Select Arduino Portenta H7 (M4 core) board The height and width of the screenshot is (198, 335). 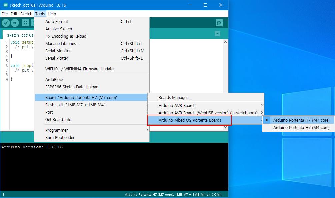tap(298, 128)
